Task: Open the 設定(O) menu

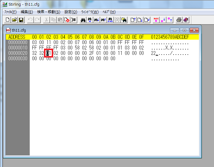Action: pos(71,12)
